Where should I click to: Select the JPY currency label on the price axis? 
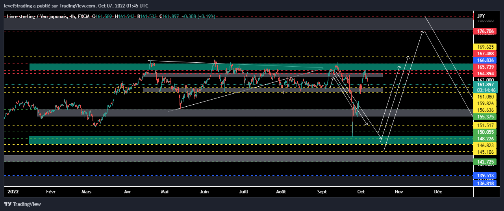point(481,16)
